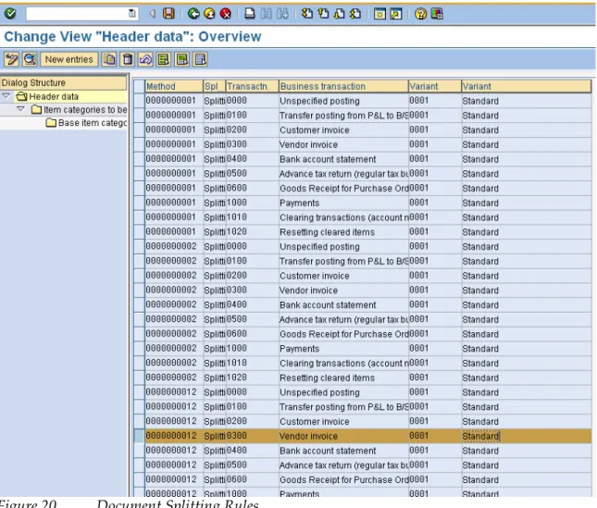Viewport: 597px width, 508px height.
Task: Click the second Variant column header
Action: pyautogui.click(x=527, y=86)
